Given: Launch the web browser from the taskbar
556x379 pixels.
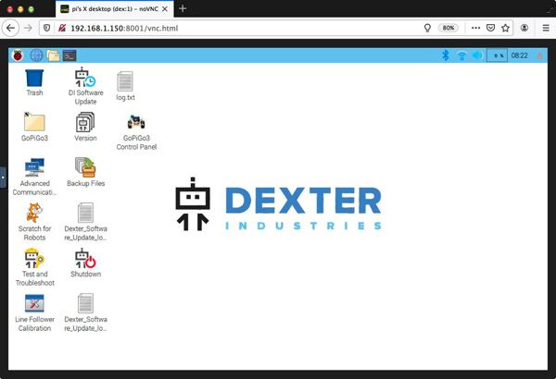Looking at the screenshot, I should (36, 55).
